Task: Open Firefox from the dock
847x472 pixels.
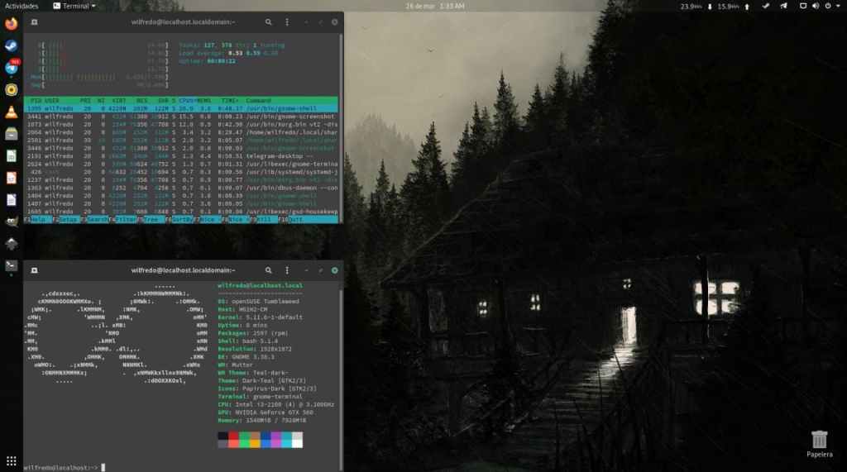Action: pos(12,25)
